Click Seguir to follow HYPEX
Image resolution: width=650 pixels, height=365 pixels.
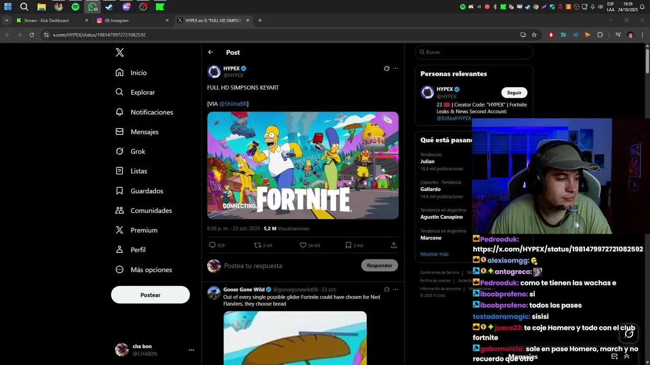tap(514, 93)
